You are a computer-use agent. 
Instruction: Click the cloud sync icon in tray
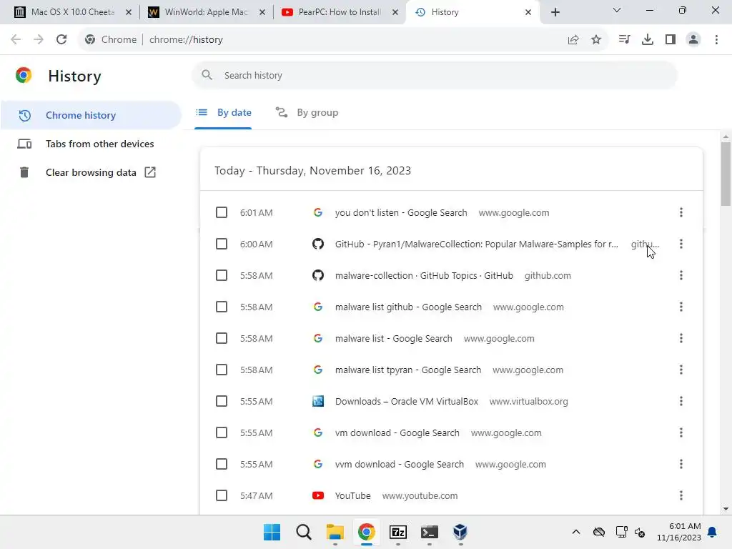tap(599, 532)
